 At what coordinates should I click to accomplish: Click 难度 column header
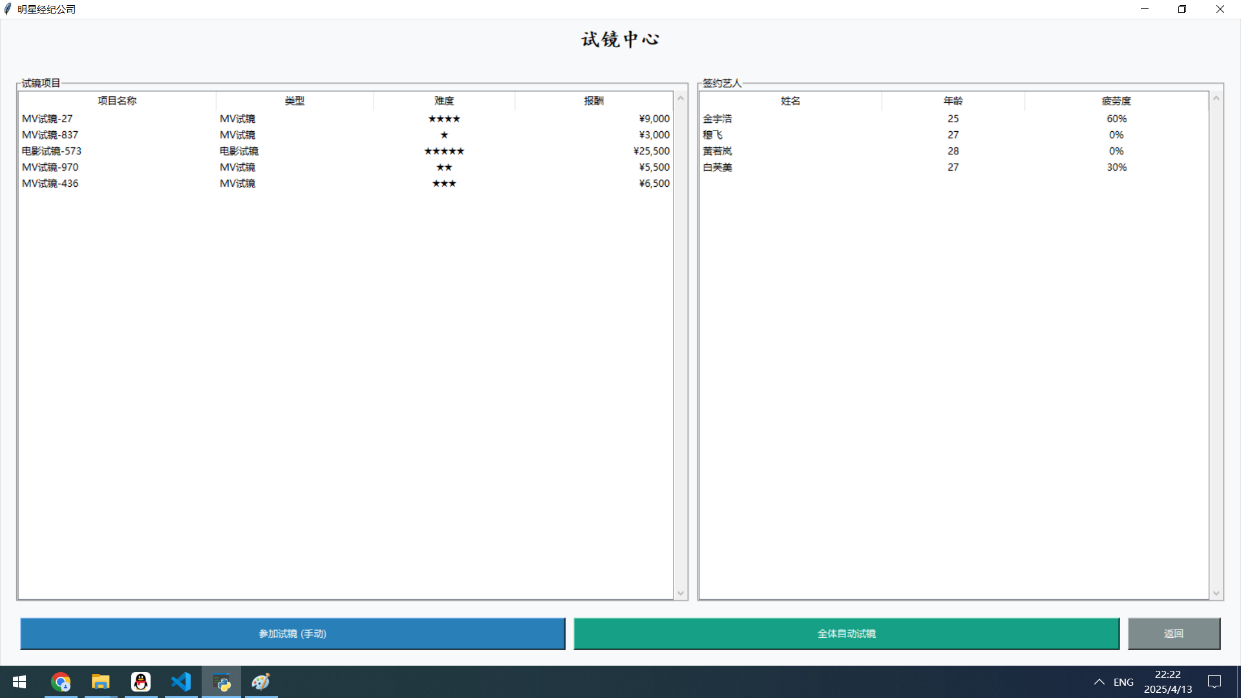click(x=444, y=101)
